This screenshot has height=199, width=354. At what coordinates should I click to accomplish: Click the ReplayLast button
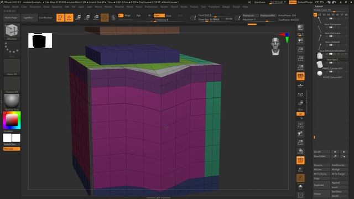250,15
